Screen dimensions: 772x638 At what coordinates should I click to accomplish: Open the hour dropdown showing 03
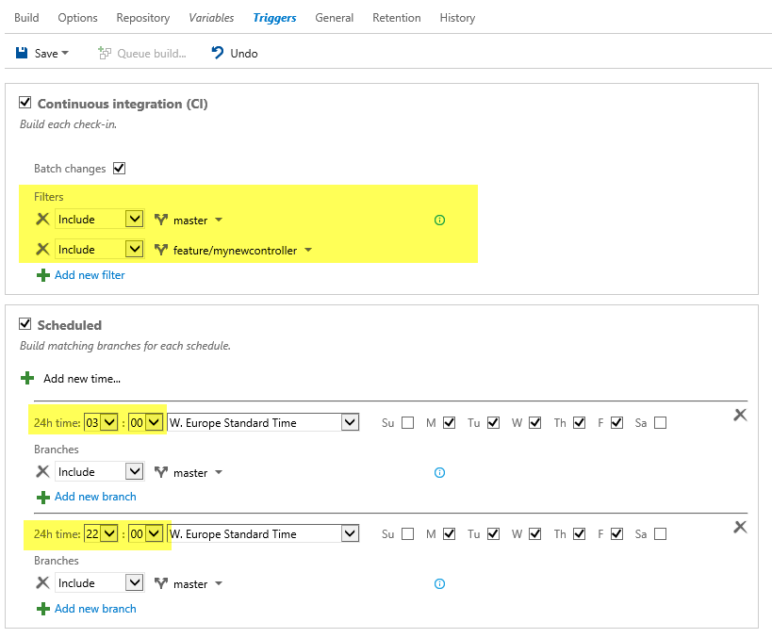pos(109,422)
